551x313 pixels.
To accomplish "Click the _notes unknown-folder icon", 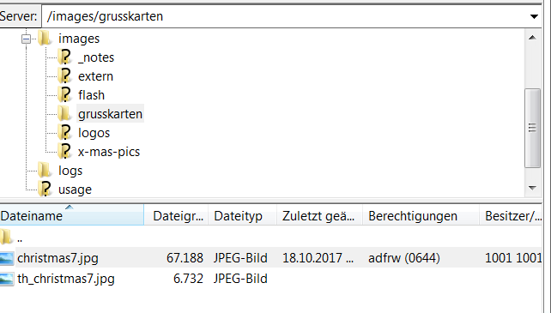I will pyautogui.click(x=64, y=57).
